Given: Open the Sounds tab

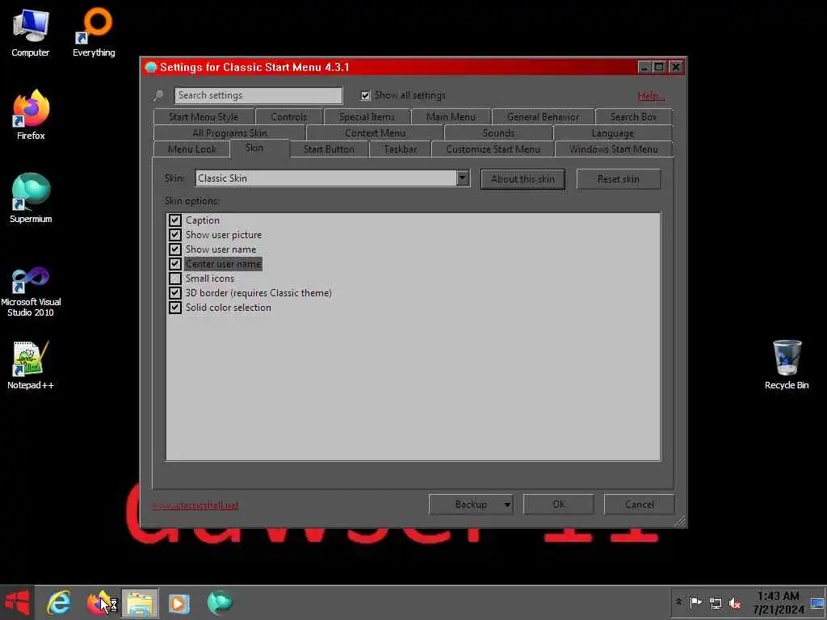Looking at the screenshot, I should 498,133.
